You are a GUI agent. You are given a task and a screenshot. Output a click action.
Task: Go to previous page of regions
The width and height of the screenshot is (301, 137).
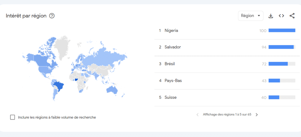click(198, 115)
